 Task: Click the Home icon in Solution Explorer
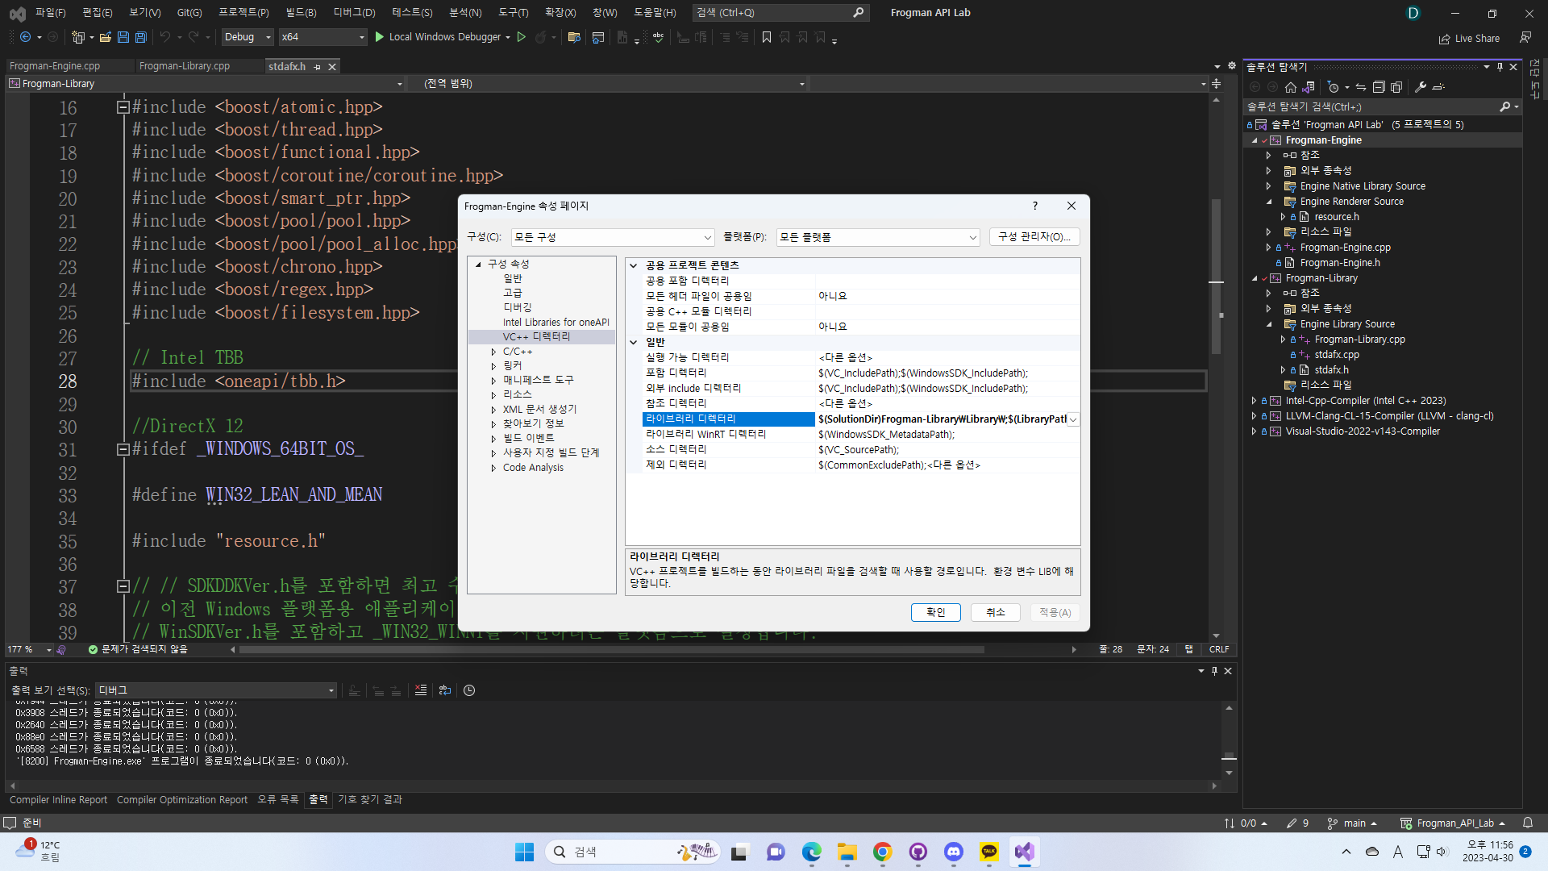1290,87
